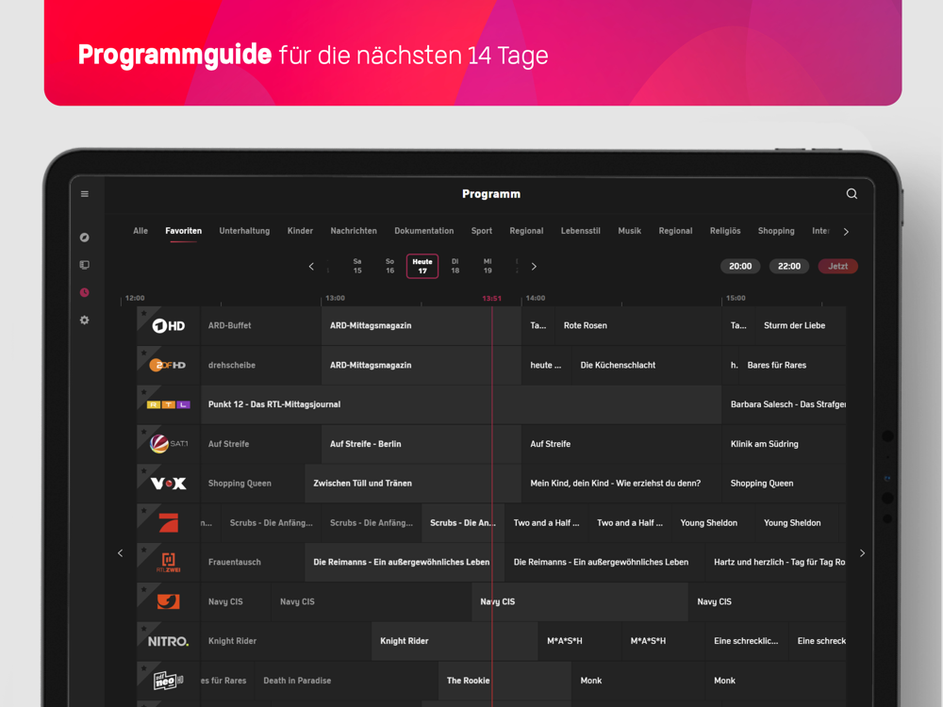Open The Rookie program entry
This screenshot has width=943, height=707.
(505, 681)
